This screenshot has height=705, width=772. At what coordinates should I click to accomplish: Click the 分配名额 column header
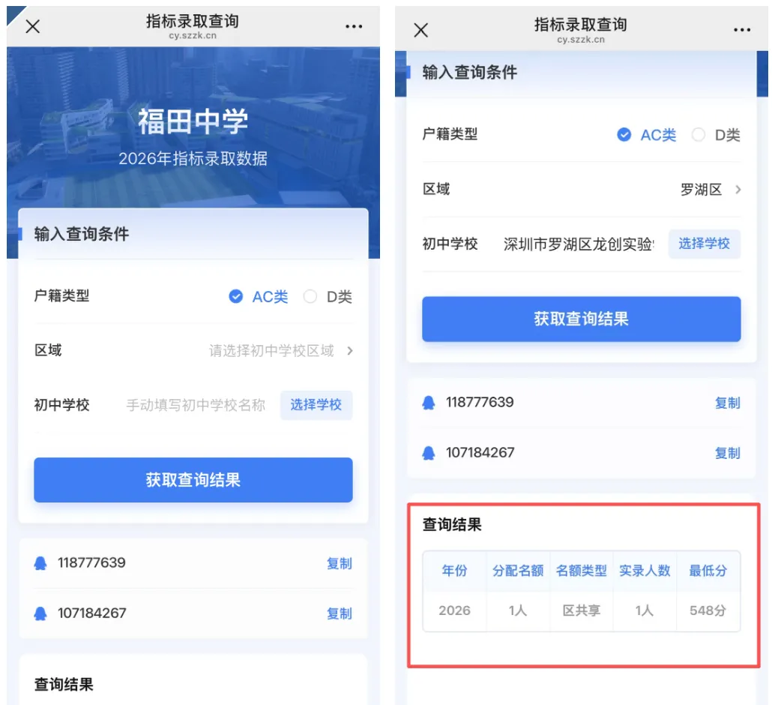click(518, 571)
